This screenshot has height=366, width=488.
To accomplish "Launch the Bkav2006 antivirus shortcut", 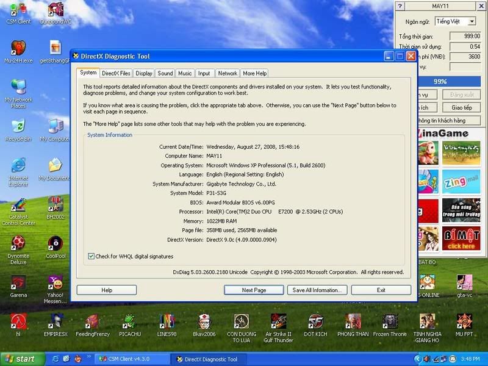I will pos(204,325).
